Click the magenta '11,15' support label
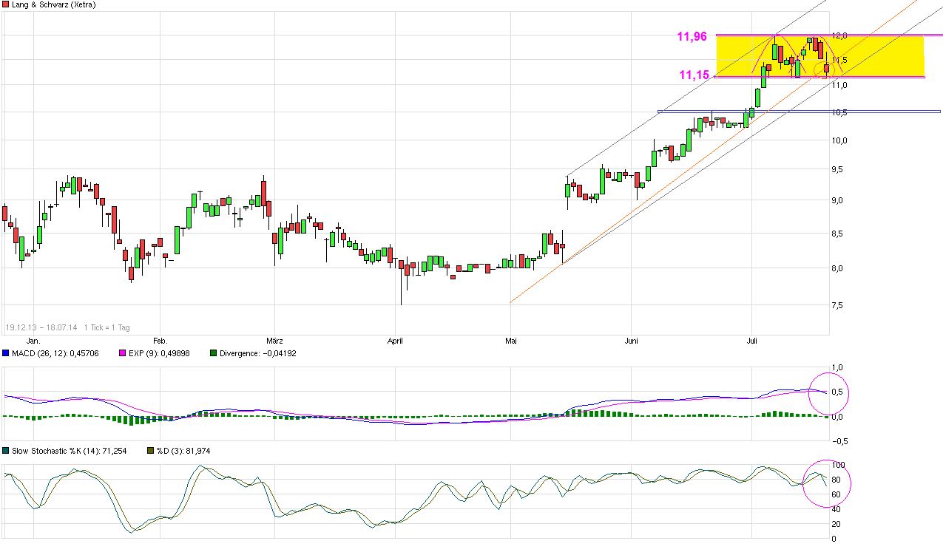943x555 pixels. coord(694,75)
